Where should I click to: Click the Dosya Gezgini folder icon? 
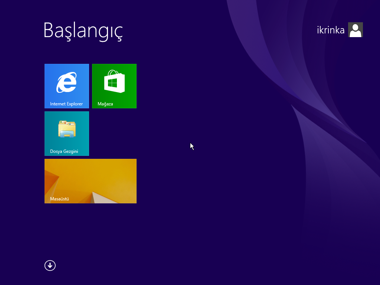click(x=67, y=129)
